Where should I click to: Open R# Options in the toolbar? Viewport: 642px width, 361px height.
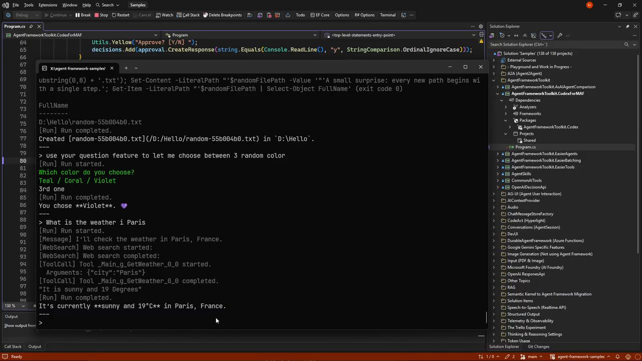tap(365, 15)
